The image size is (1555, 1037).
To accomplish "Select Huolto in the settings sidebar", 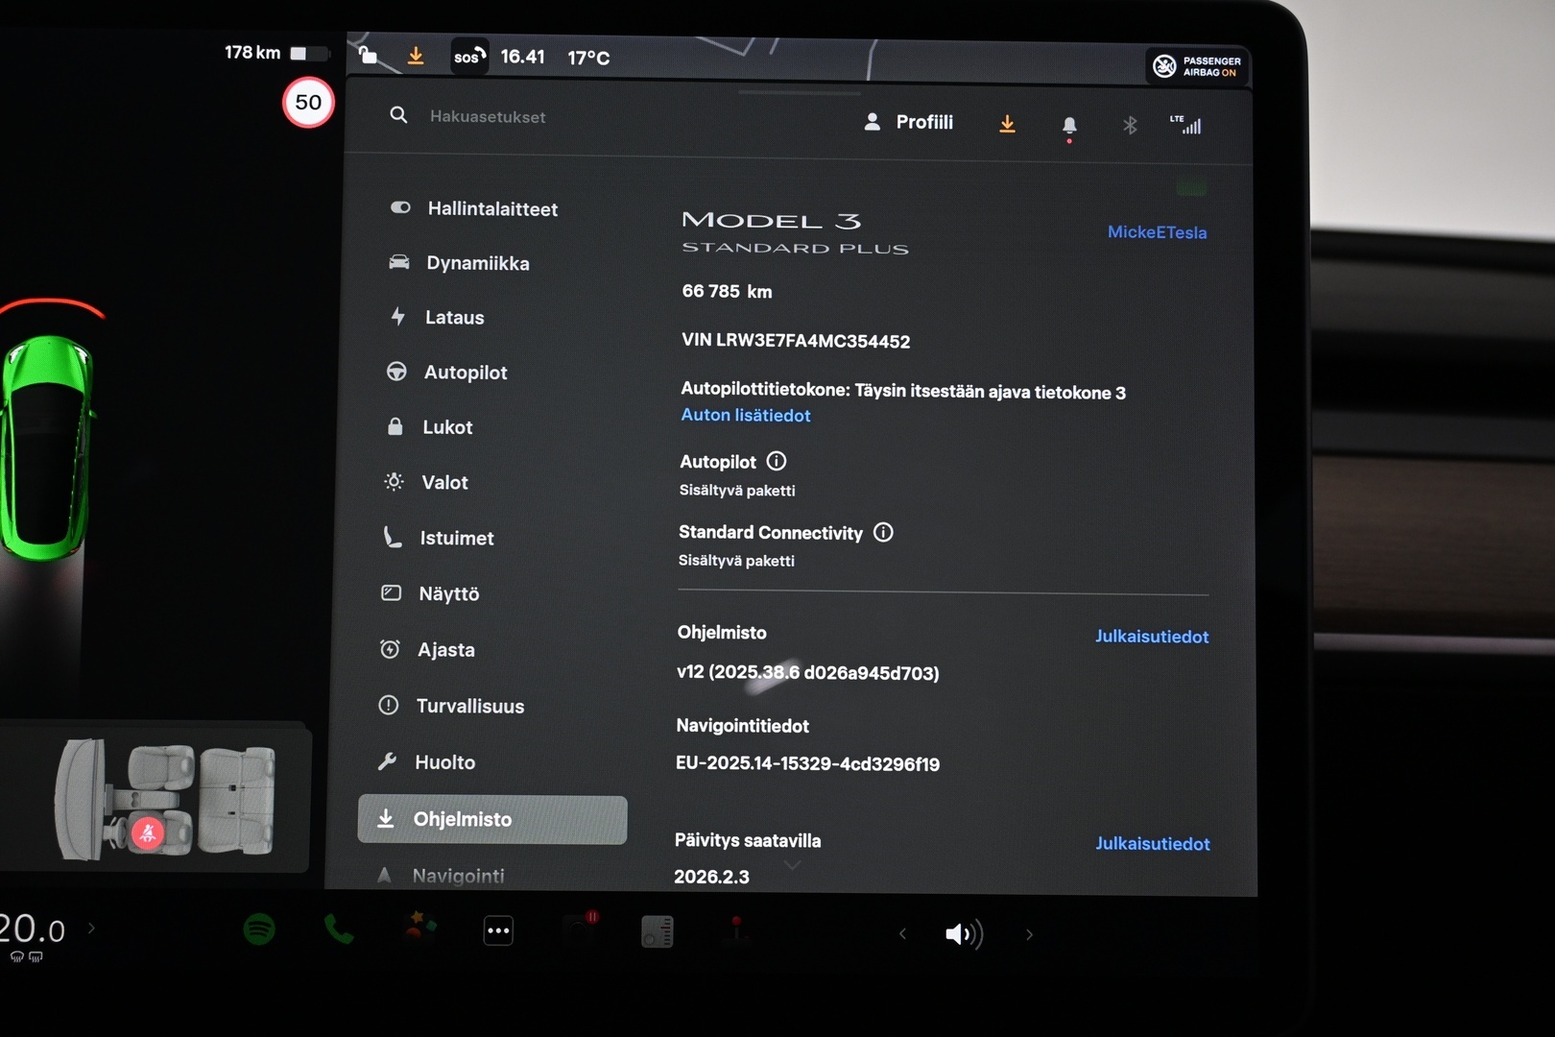I will (444, 762).
